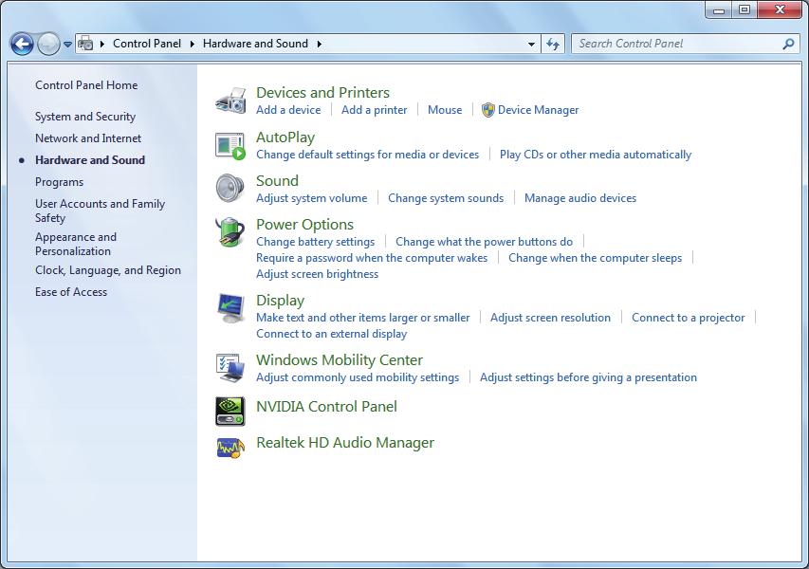Image resolution: width=809 pixels, height=569 pixels.
Task: Click the Power Options battery icon
Action: click(230, 232)
